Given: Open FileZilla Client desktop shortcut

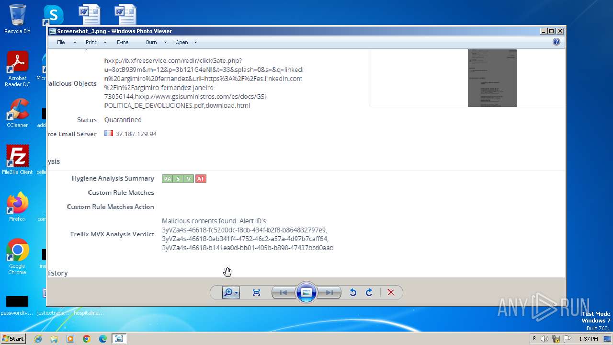Looking at the screenshot, I should point(17,160).
